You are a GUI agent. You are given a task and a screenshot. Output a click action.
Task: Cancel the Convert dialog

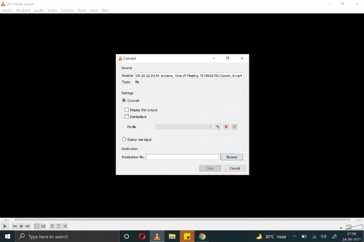pyautogui.click(x=235, y=168)
